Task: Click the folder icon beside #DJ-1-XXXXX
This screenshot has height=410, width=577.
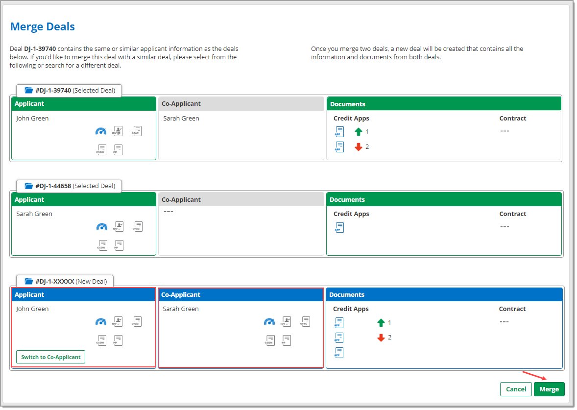Action: coord(29,281)
